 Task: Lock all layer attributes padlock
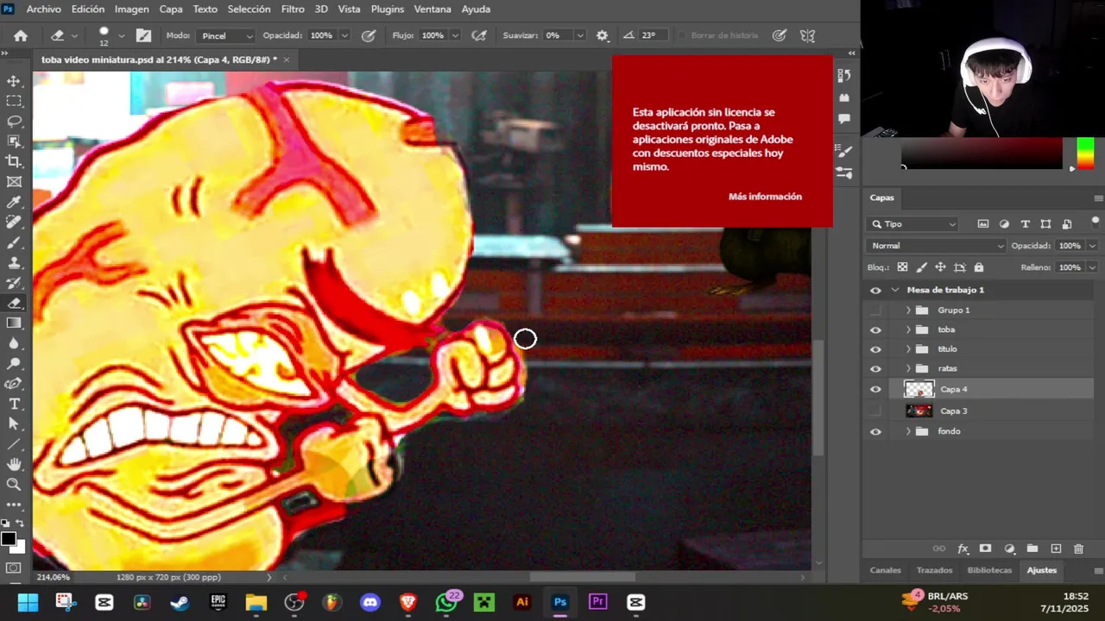(x=979, y=267)
